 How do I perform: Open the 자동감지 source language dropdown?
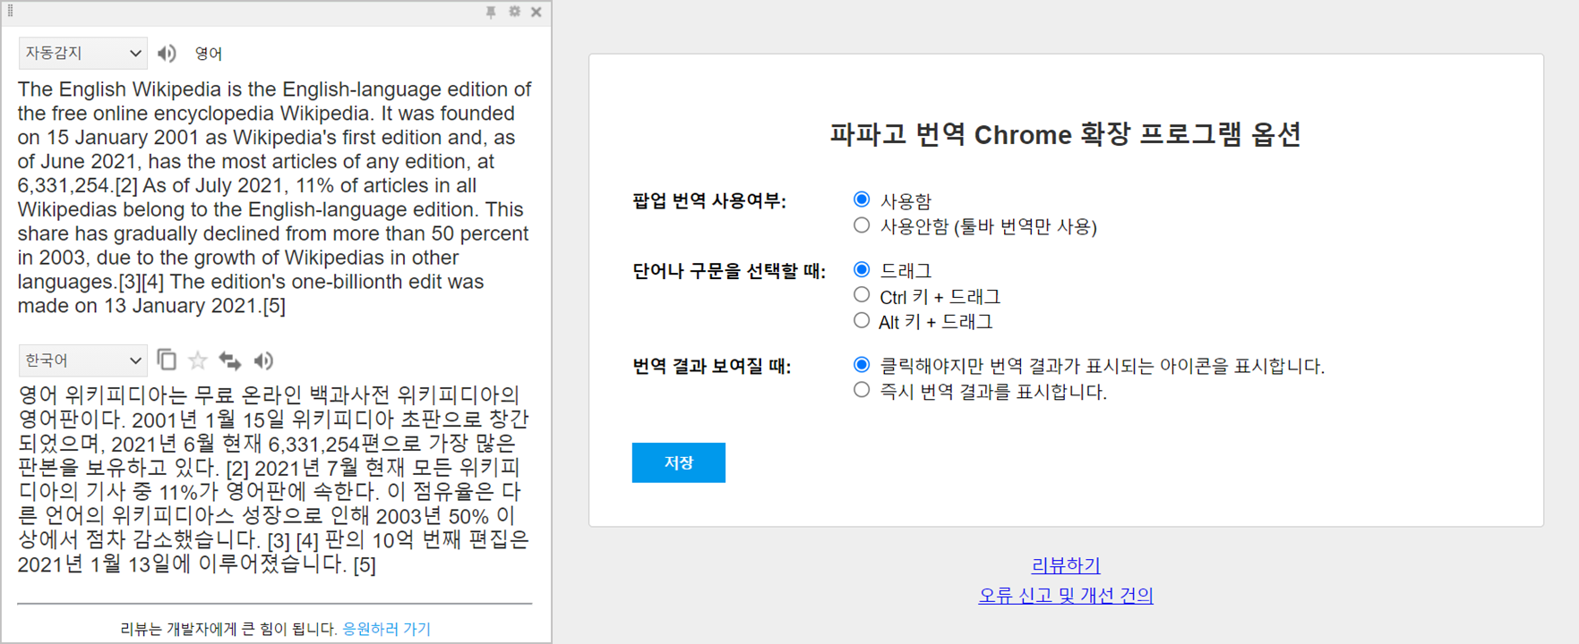[x=82, y=54]
